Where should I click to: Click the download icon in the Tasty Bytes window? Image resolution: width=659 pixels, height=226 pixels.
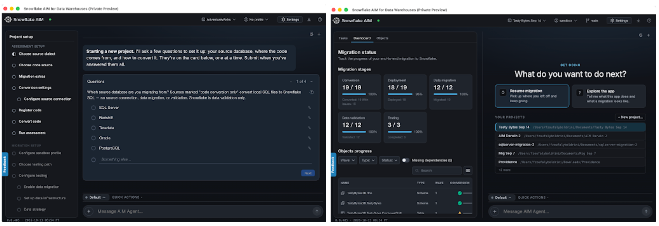638,21
